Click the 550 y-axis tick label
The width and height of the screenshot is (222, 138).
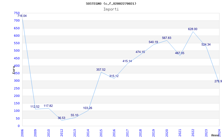click(17, 43)
